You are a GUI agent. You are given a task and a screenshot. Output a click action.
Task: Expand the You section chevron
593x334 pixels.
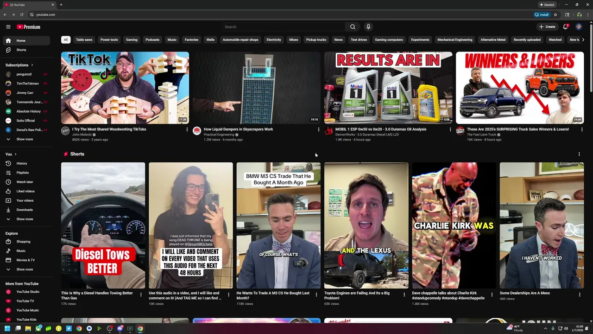tap(15, 154)
